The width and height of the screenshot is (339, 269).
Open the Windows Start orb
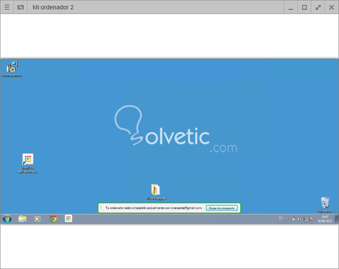coord(7,219)
